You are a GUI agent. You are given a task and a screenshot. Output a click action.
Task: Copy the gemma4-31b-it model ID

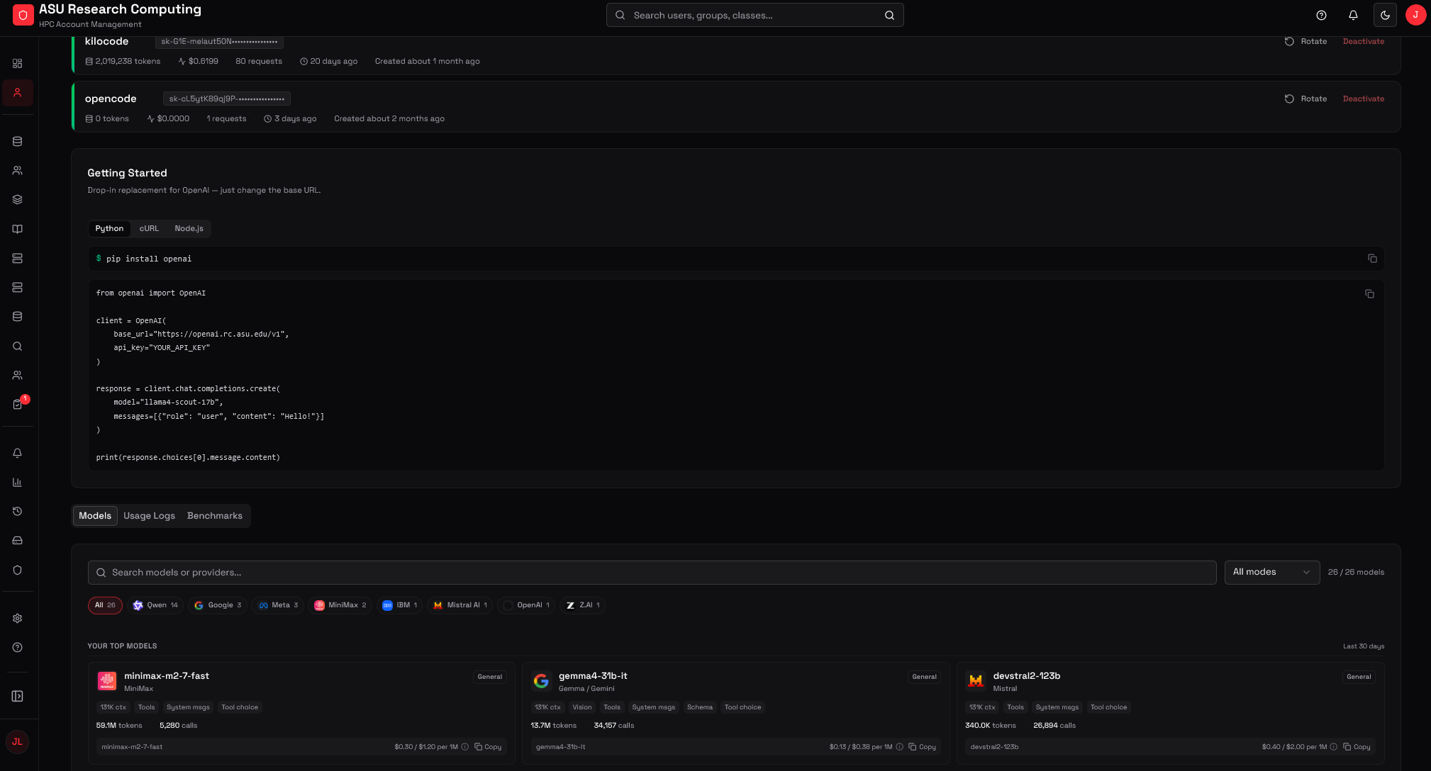click(x=923, y=747)
